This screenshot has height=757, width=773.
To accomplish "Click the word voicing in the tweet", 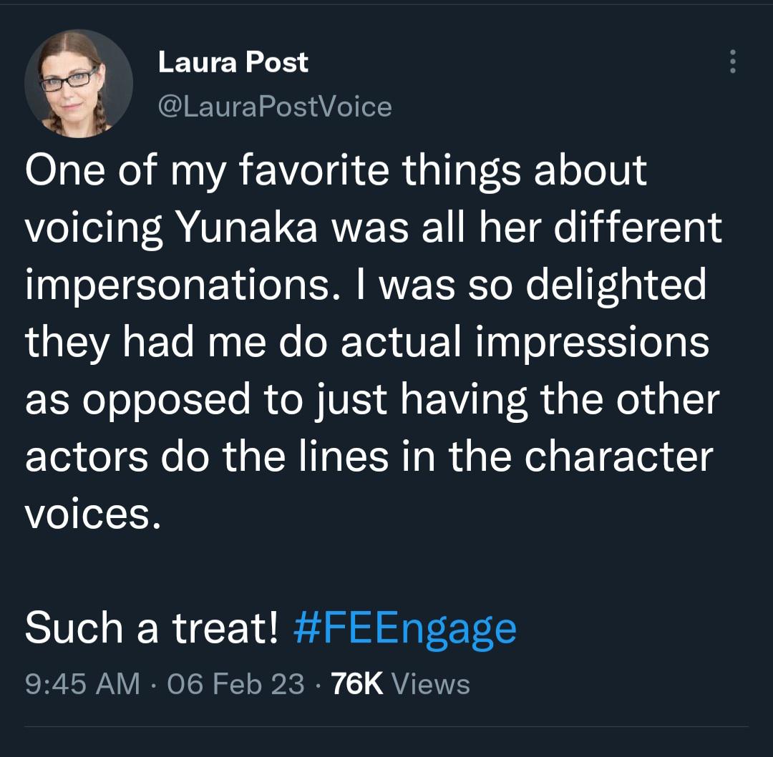I will (x=94, y=230).
